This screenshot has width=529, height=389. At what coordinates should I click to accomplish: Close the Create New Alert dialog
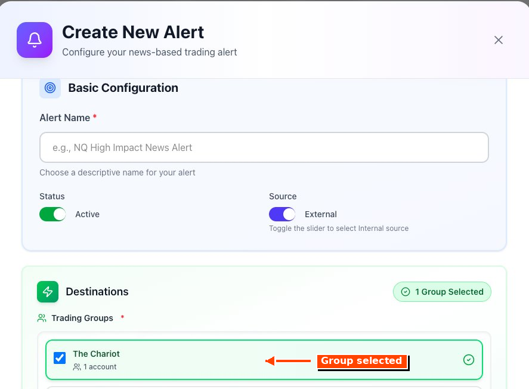pyautogui.click(x=499, y=40)
